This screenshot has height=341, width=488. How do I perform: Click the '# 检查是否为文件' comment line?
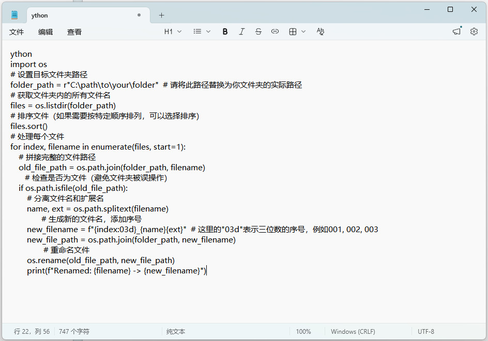(x=96, y=177)
